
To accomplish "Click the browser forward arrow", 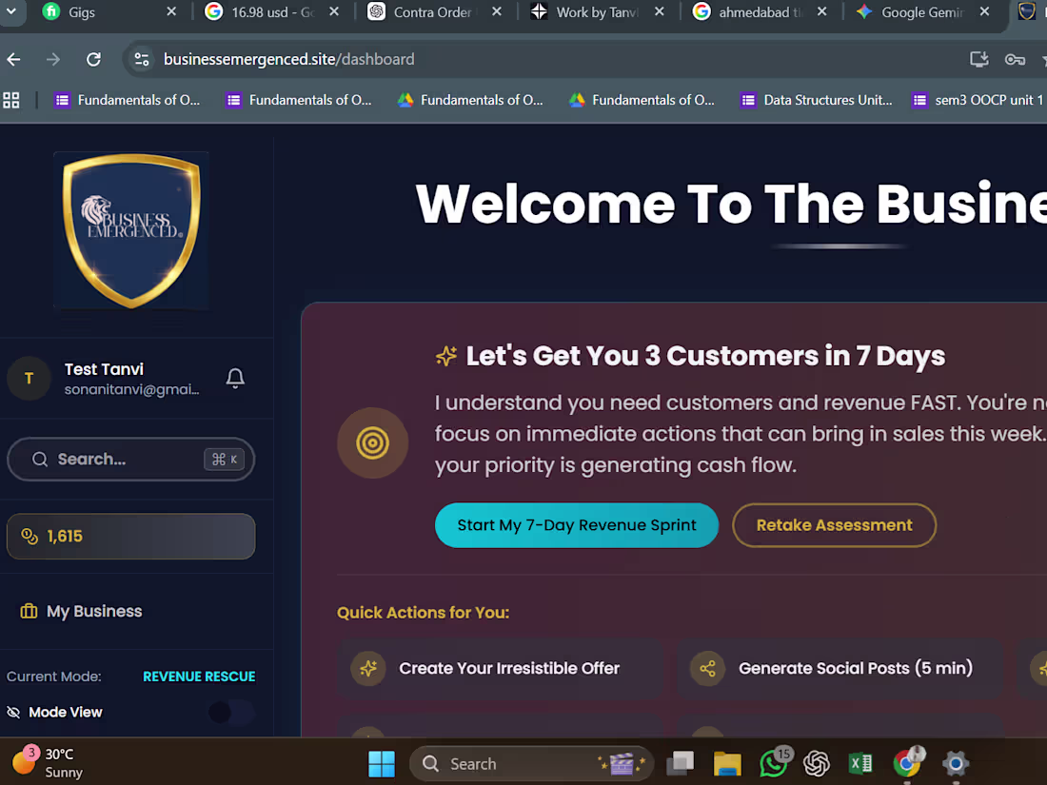I will click(53, 59).
